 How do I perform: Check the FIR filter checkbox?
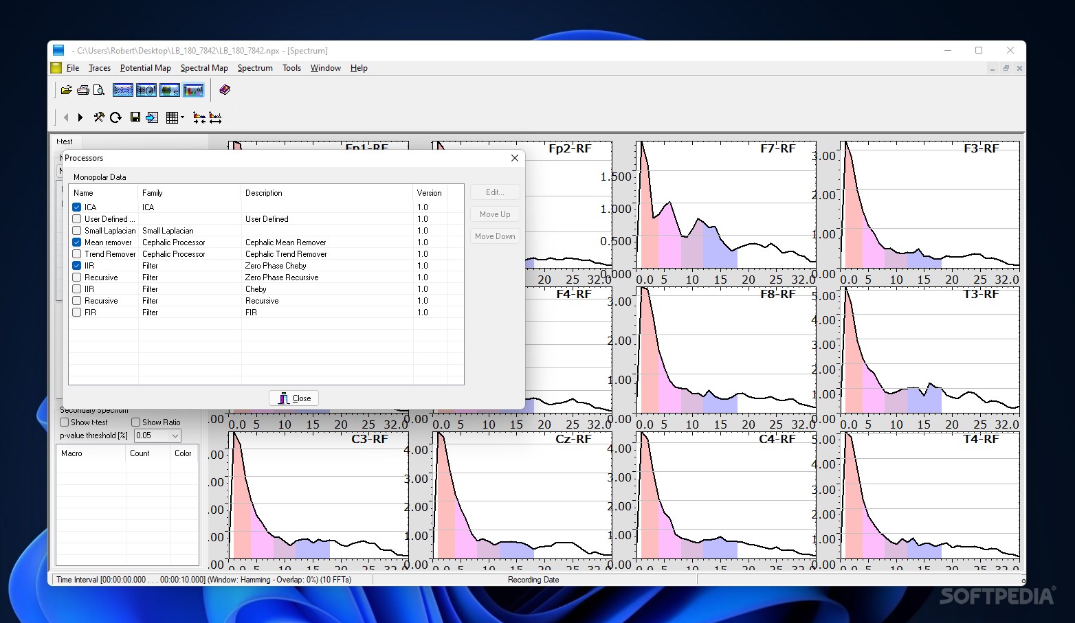[x=77, y=312]
